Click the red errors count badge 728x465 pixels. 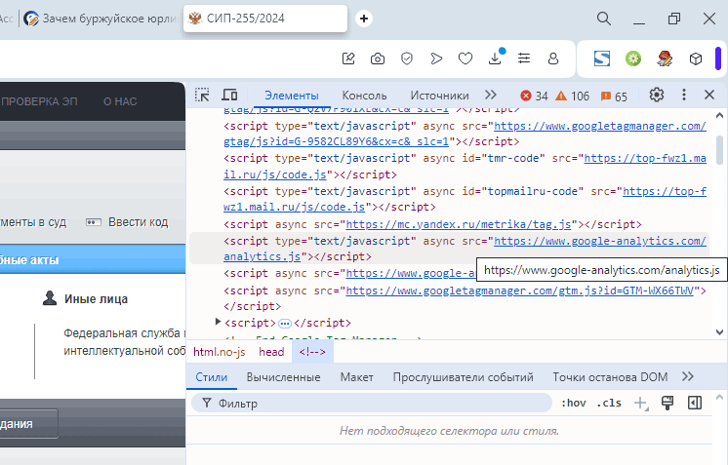click(535, 96)
